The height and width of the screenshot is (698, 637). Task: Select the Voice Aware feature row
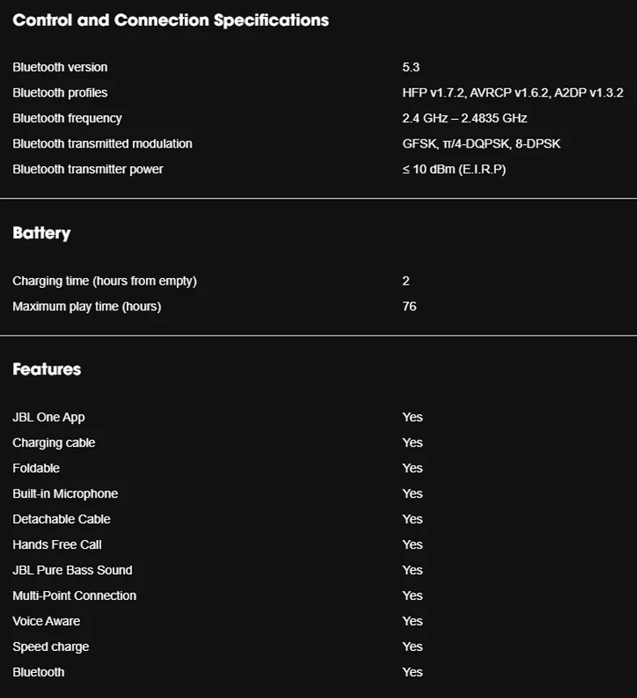coord(318,621)
